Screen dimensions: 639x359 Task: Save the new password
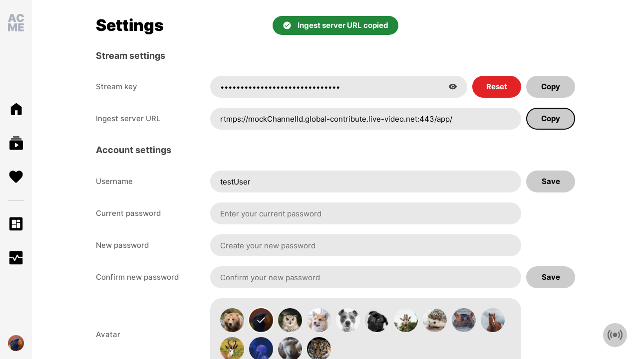[551, 277]
